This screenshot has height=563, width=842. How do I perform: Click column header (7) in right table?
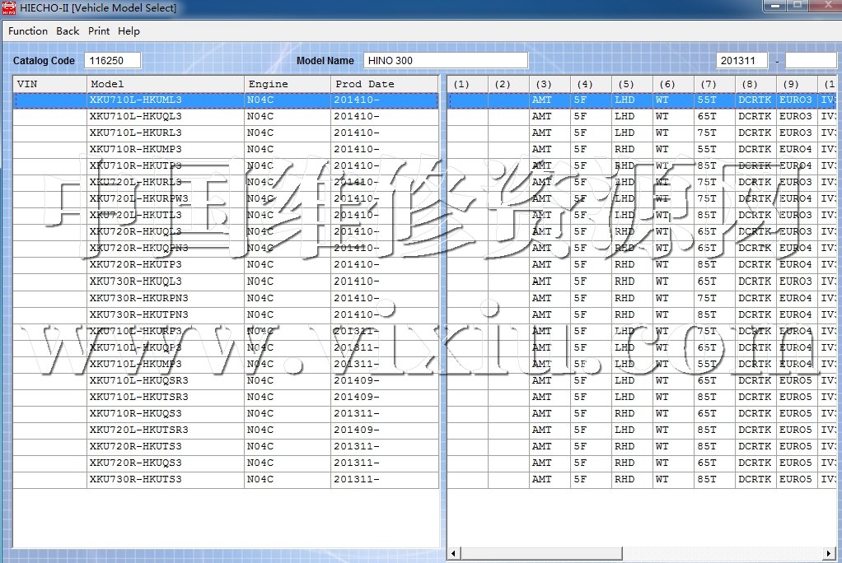[x=709, y=84]
